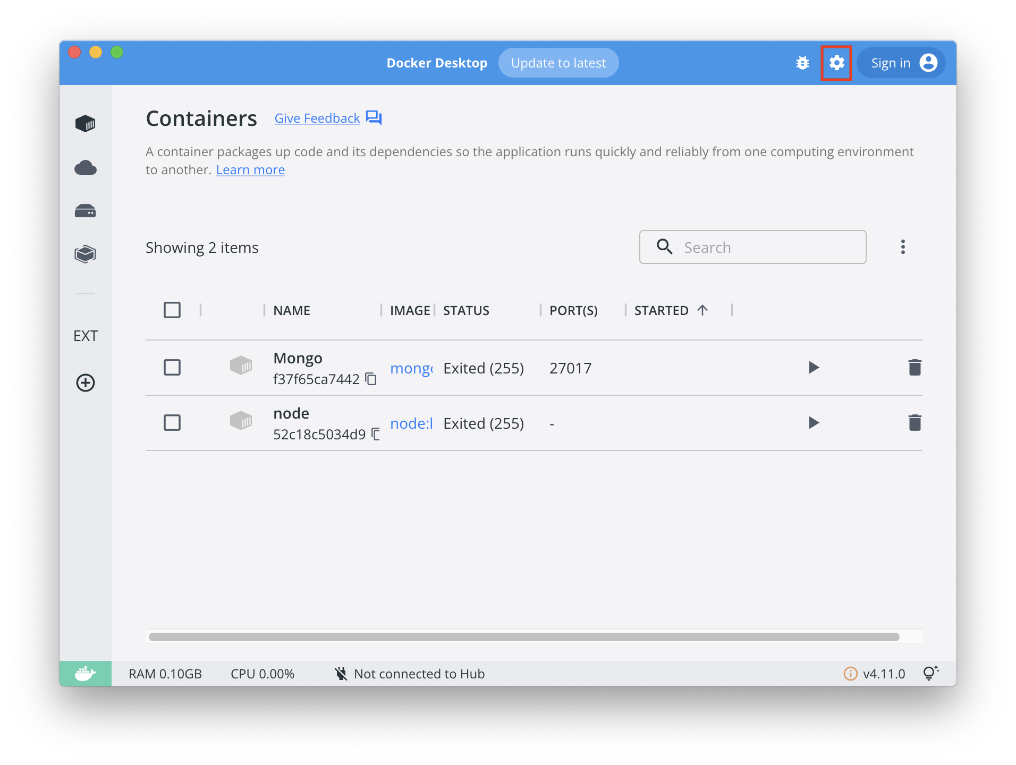Sort by the NAME column header

(x=292, y=310)
